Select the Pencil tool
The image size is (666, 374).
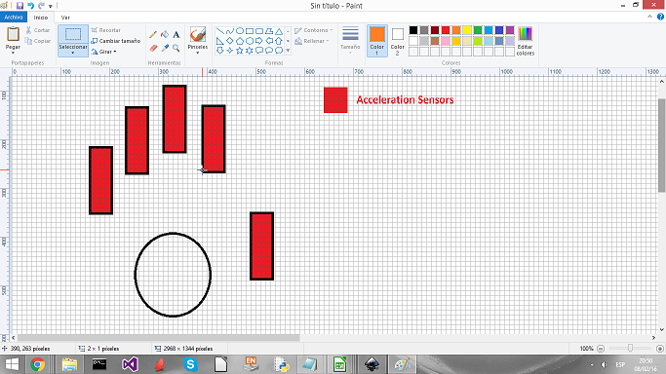point(153,35)
